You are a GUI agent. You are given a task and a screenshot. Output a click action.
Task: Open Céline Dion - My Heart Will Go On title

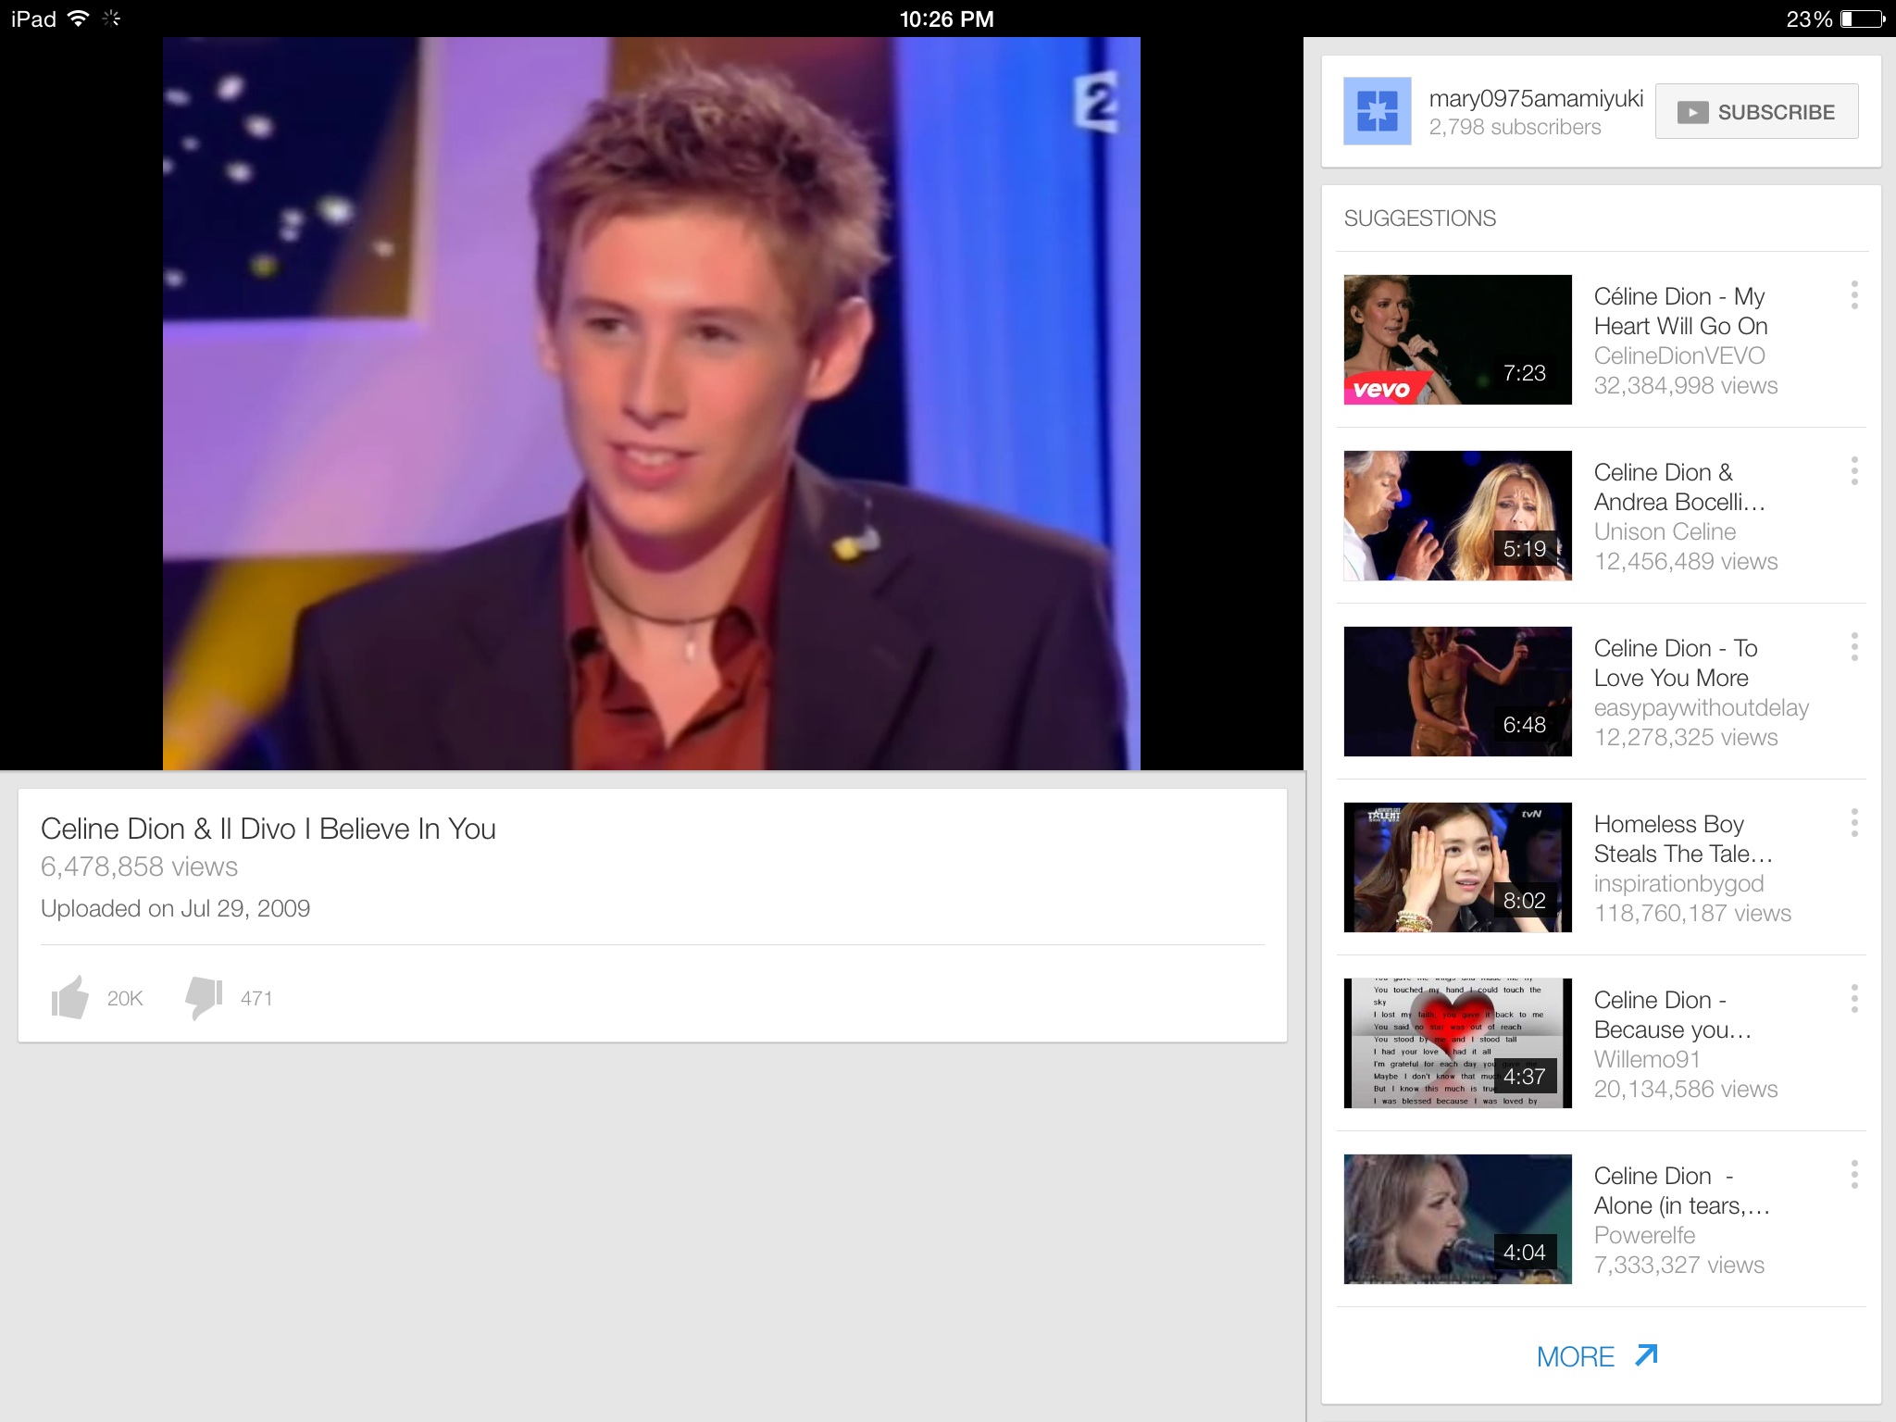pyautogui.click(x=1680, y=311)
